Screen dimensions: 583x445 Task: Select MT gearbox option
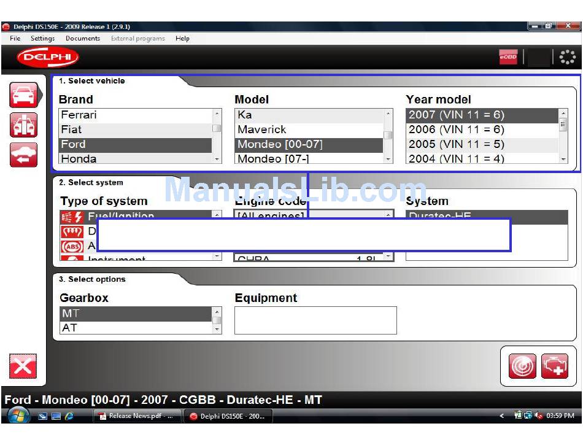pyautogui.click(x=136, y=314)
